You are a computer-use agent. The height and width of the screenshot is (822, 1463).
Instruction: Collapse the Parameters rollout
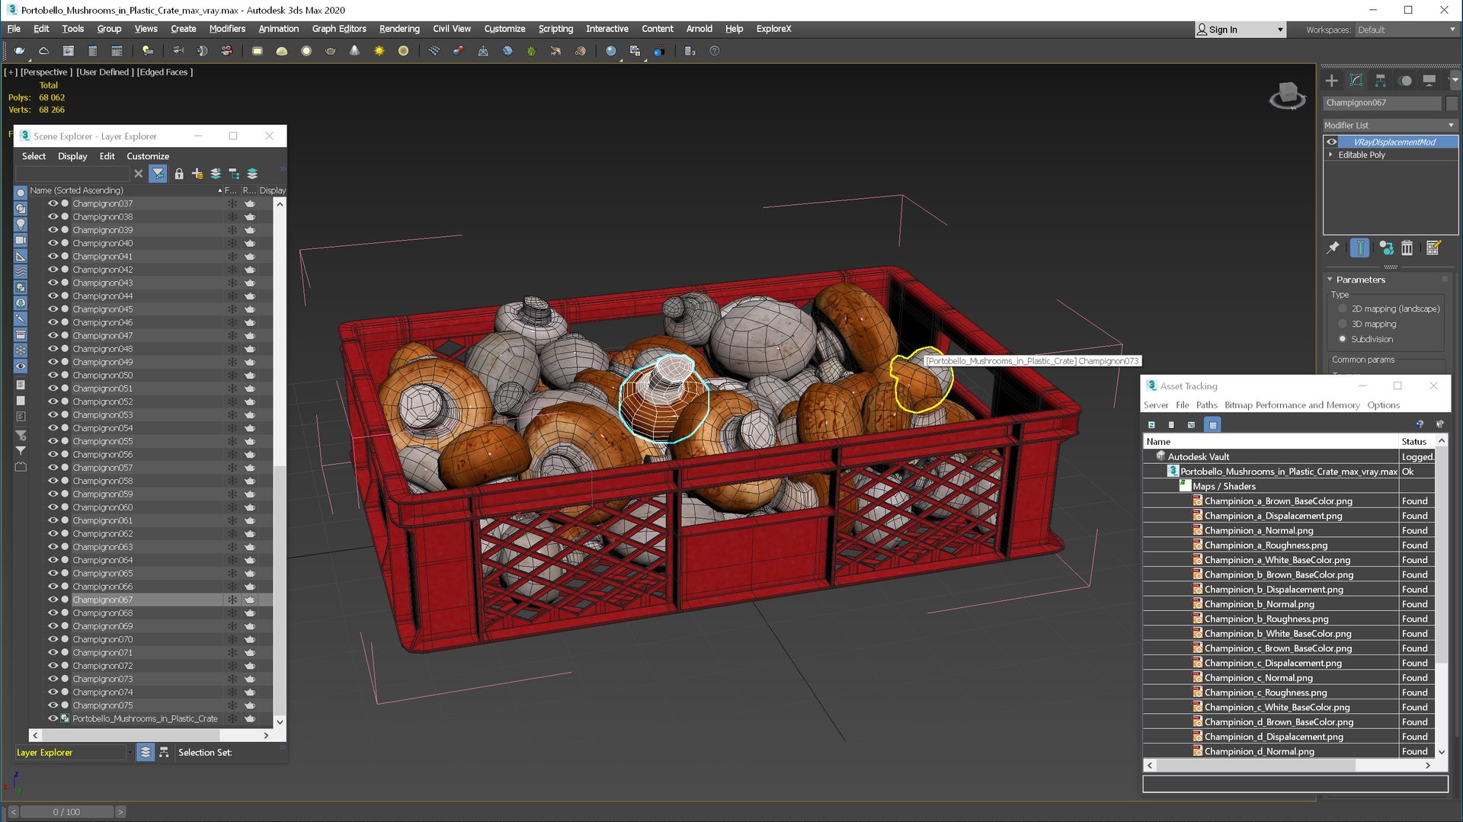[1330, 280]
